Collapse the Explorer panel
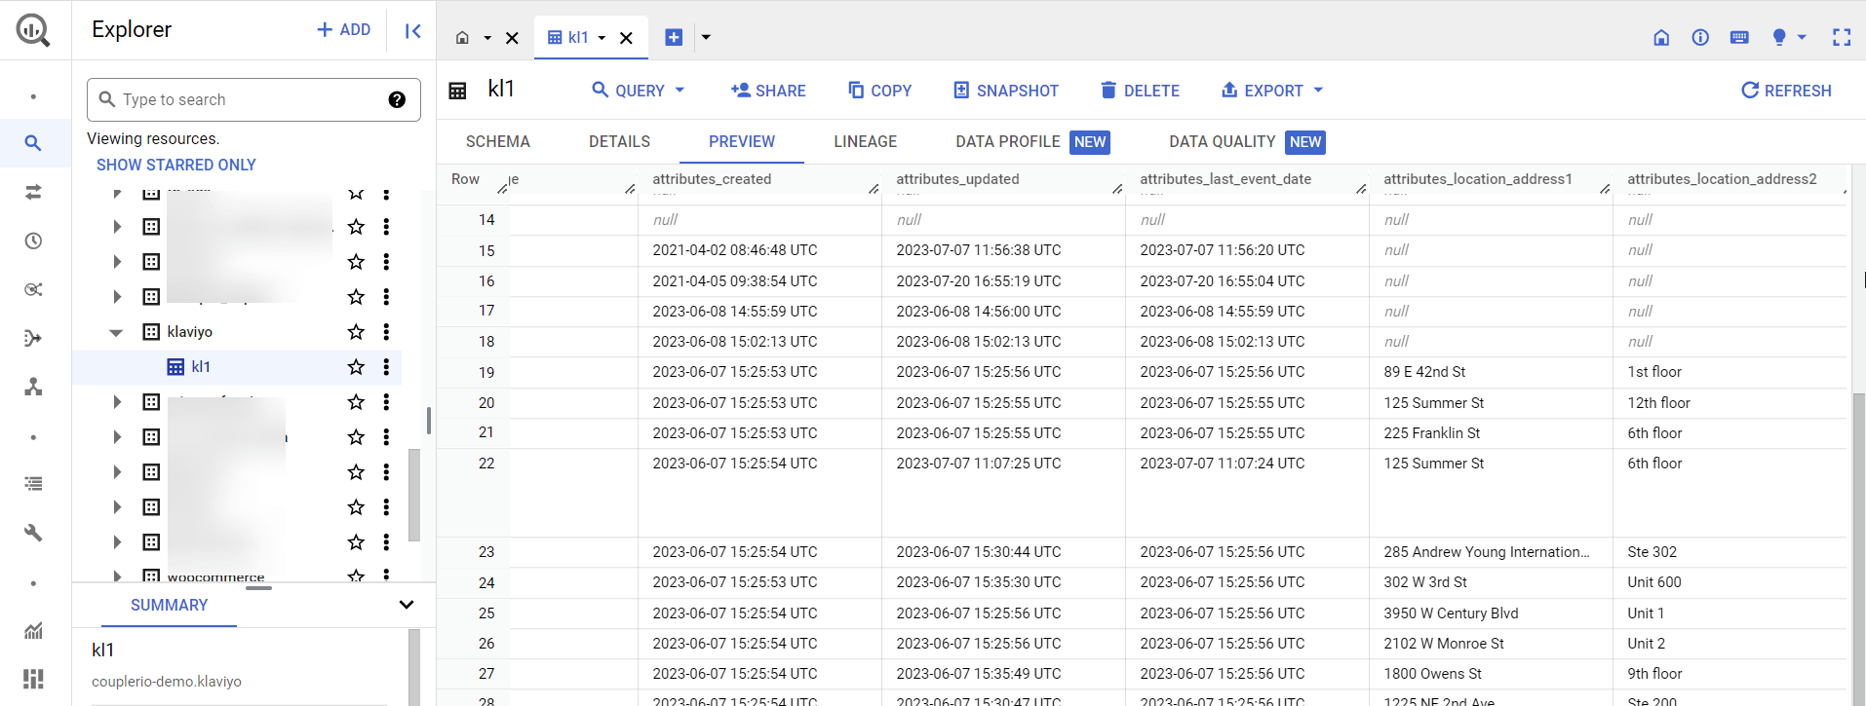Image resolution: width=1866 pixels, height=706 pixels. [x=412, y=30]
